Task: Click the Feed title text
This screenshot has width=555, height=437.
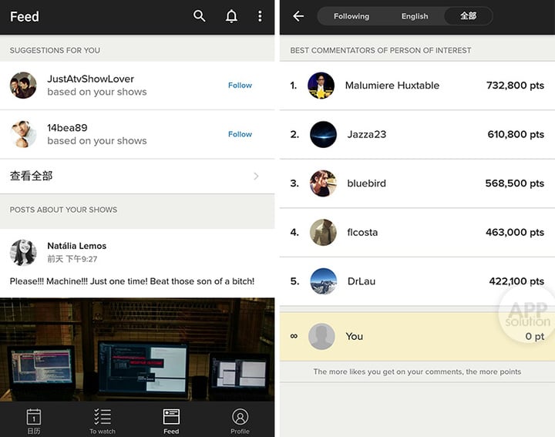Action: click(x=25, y=16)
